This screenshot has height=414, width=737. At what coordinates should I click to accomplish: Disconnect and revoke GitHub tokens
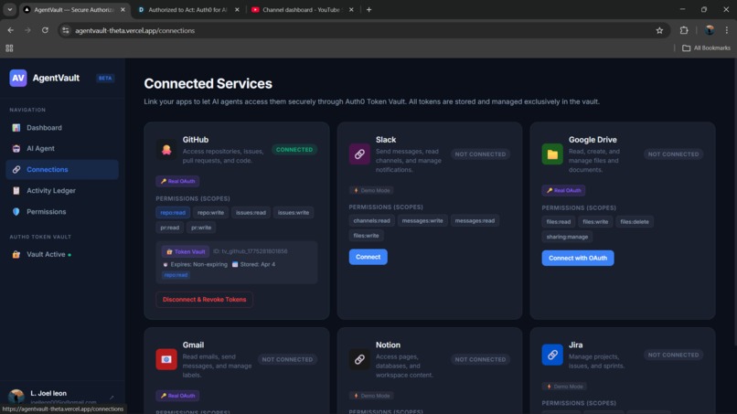click(205, 300)
